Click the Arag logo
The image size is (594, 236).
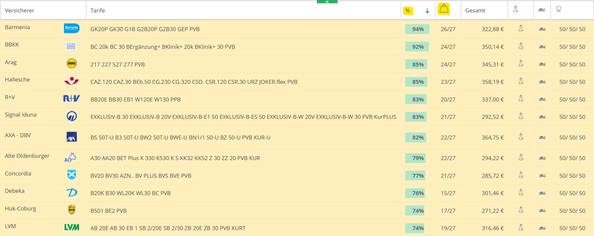click(72, 63)
